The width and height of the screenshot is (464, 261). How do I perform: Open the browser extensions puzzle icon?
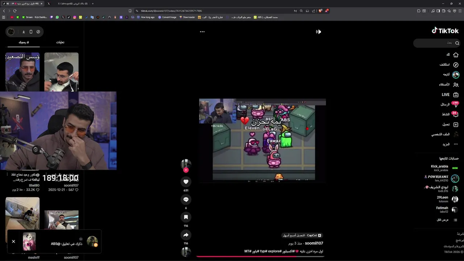(419, 11)
